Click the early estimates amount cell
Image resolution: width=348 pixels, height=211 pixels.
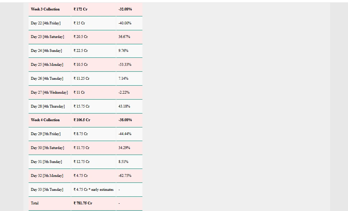(x=94, y=190)
